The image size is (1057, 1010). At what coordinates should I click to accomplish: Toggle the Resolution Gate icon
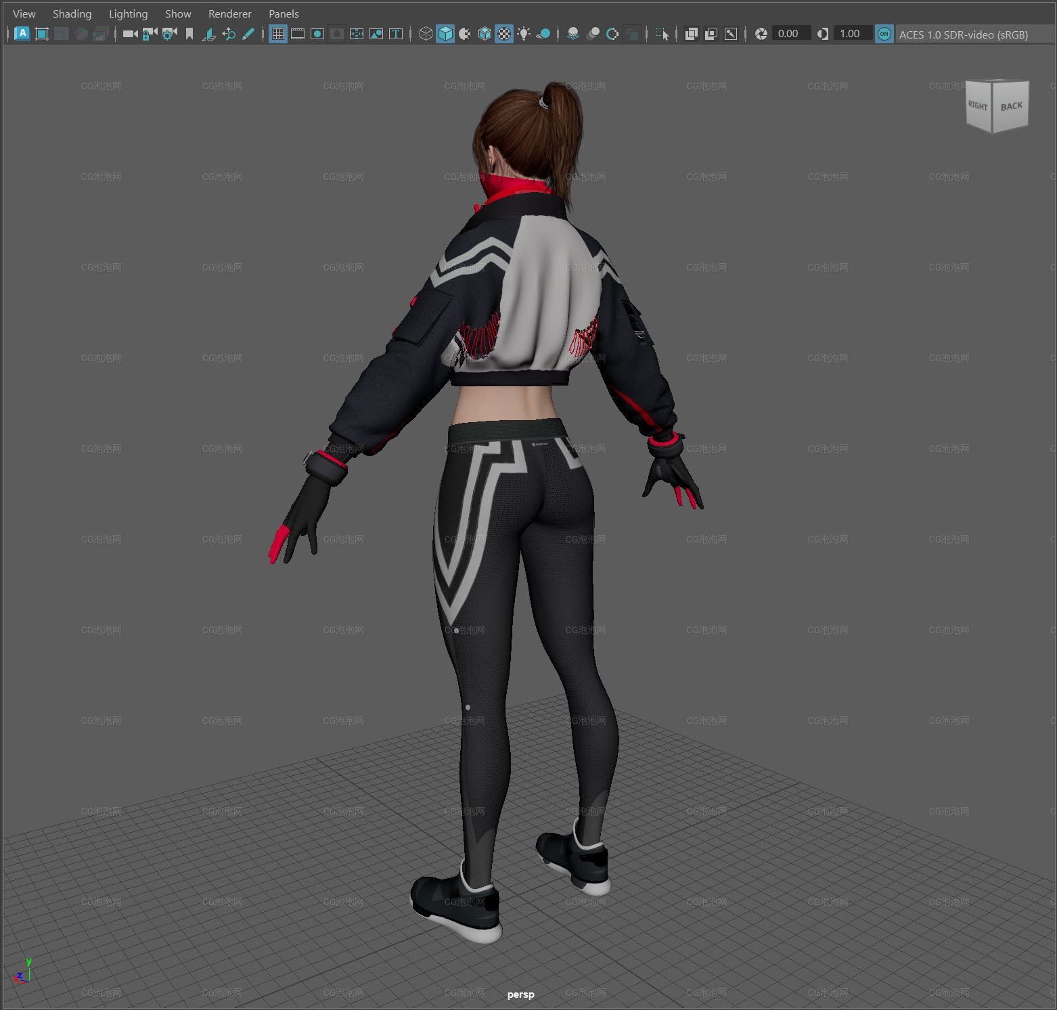(x=317, y=33)
